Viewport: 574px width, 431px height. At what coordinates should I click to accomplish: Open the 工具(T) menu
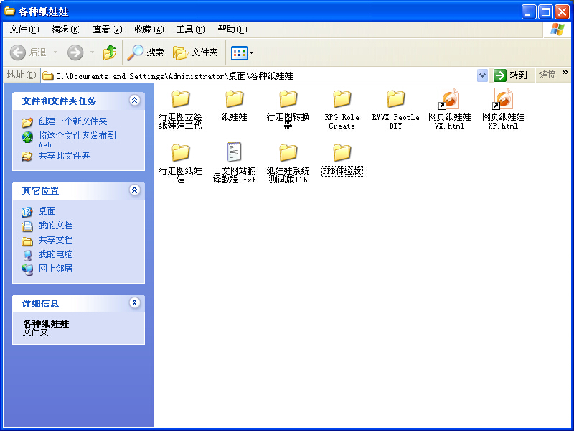point(191,29)
